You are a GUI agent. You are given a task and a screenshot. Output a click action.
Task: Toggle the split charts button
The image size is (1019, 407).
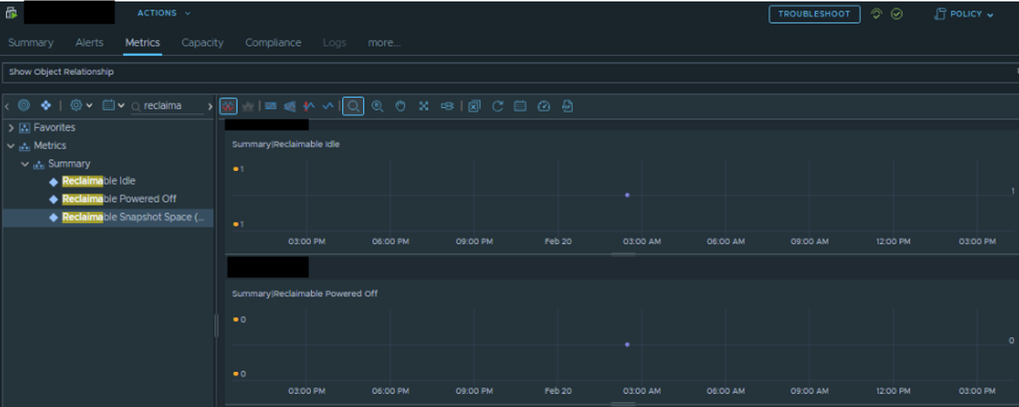(228, 106)
